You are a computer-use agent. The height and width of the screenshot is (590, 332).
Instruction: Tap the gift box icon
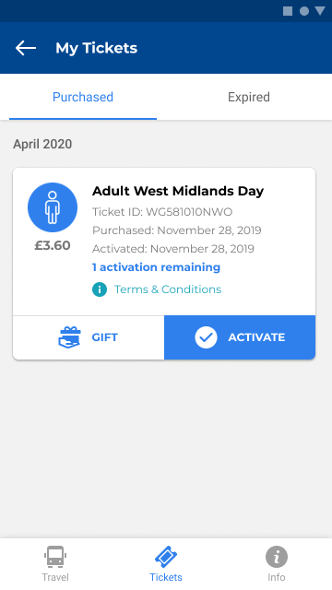(x=70, y=337)
